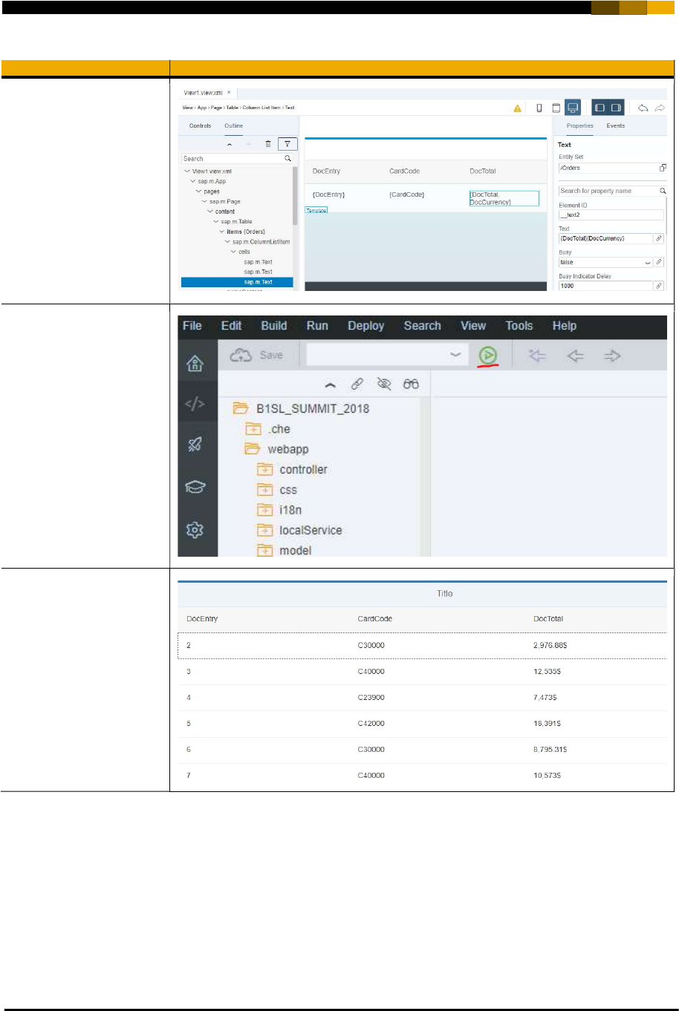This screenshot has height=1011, width=679.
Task: Open the File menu
Action: 192,326
